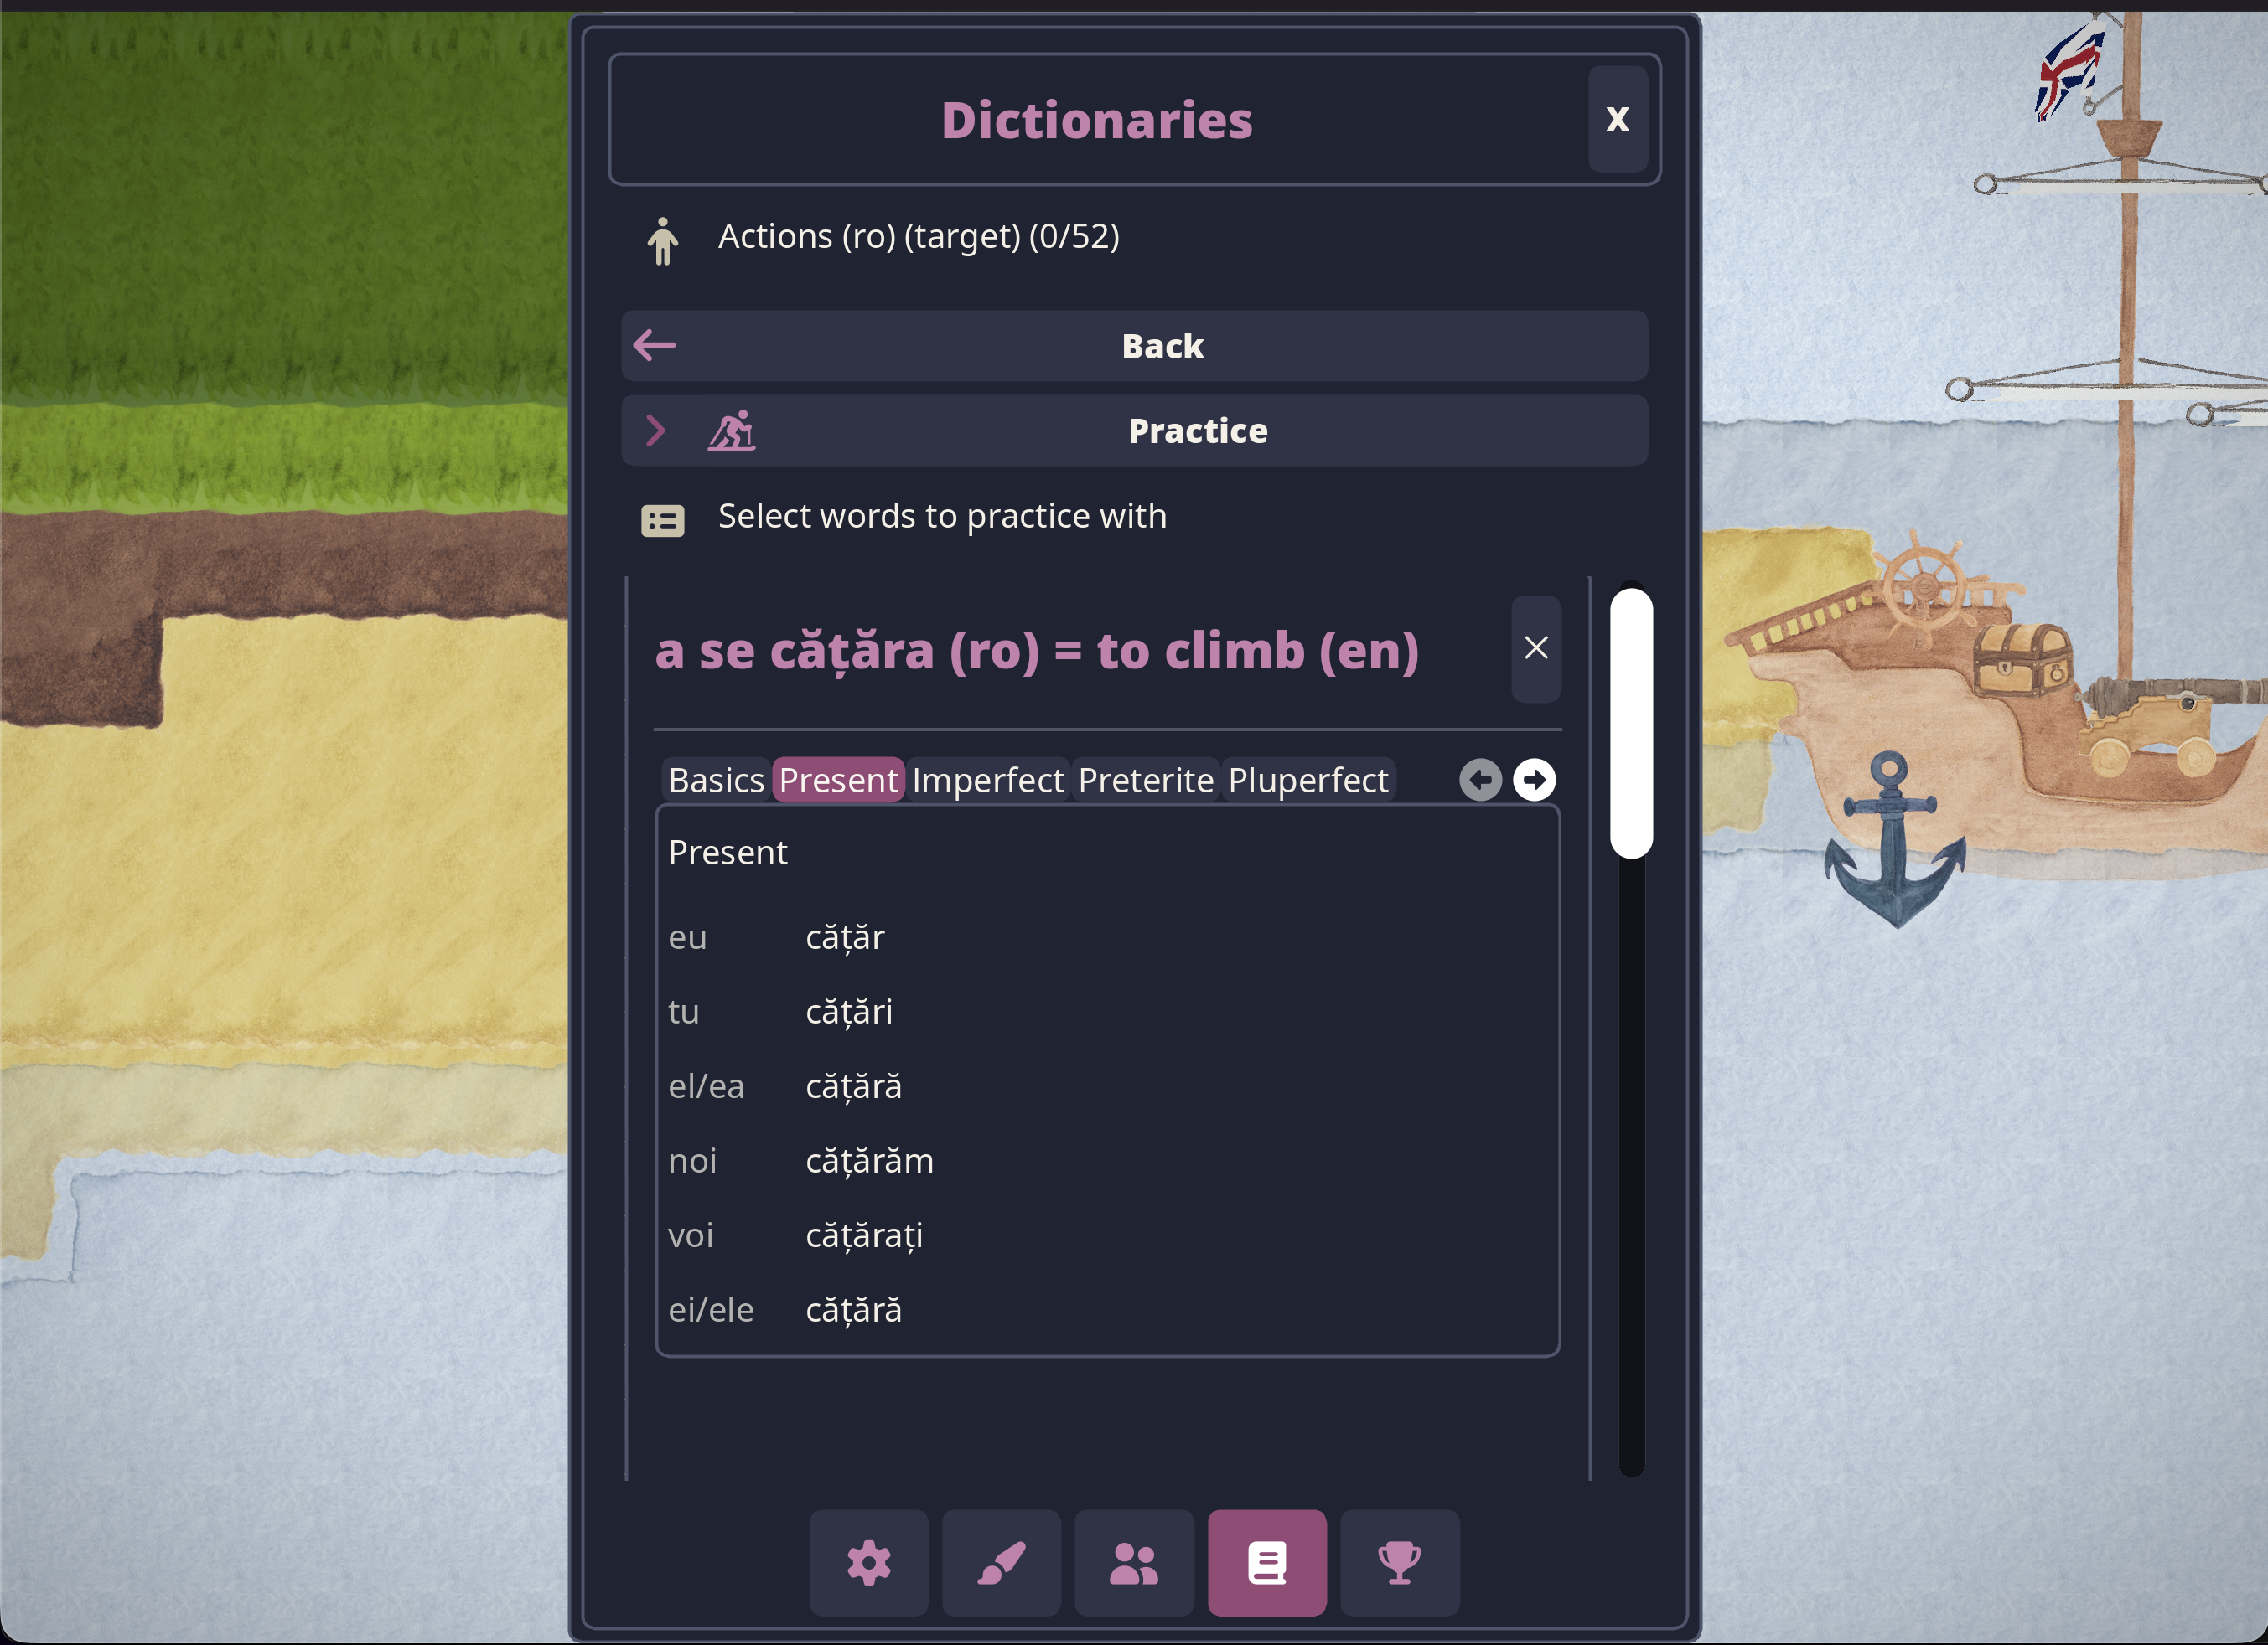The image size is (2268, 1645).
Task: Click the left arrow tense scroller
Action: 1480,780
